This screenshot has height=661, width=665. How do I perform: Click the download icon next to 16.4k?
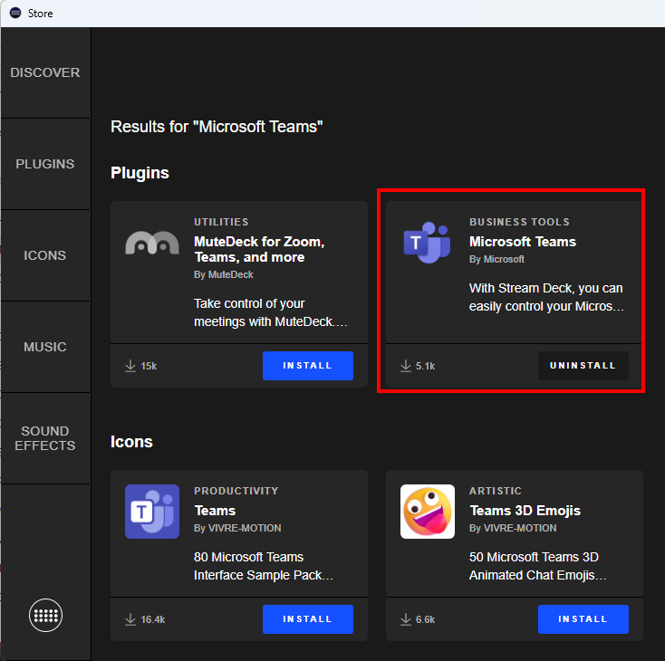tap(130, 619)
